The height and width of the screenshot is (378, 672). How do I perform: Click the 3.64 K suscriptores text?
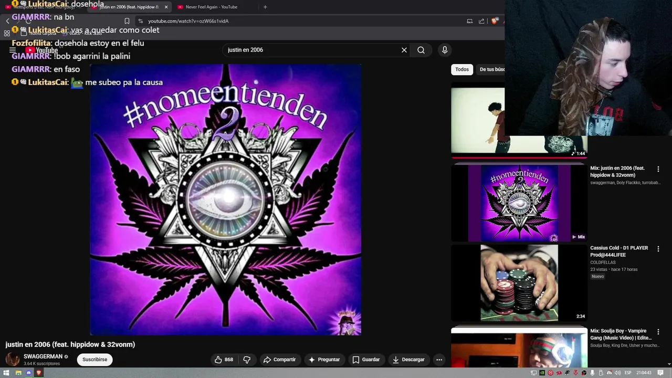(x=41, y=363)
